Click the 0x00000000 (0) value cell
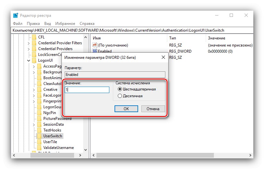This screenshot has height=169, width=264. [x=220, y=51]
